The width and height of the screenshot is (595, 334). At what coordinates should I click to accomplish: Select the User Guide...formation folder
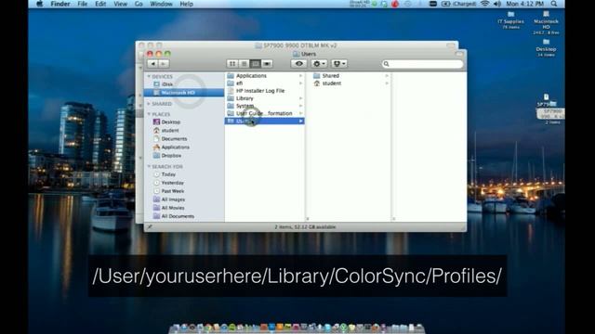[264, 113]
